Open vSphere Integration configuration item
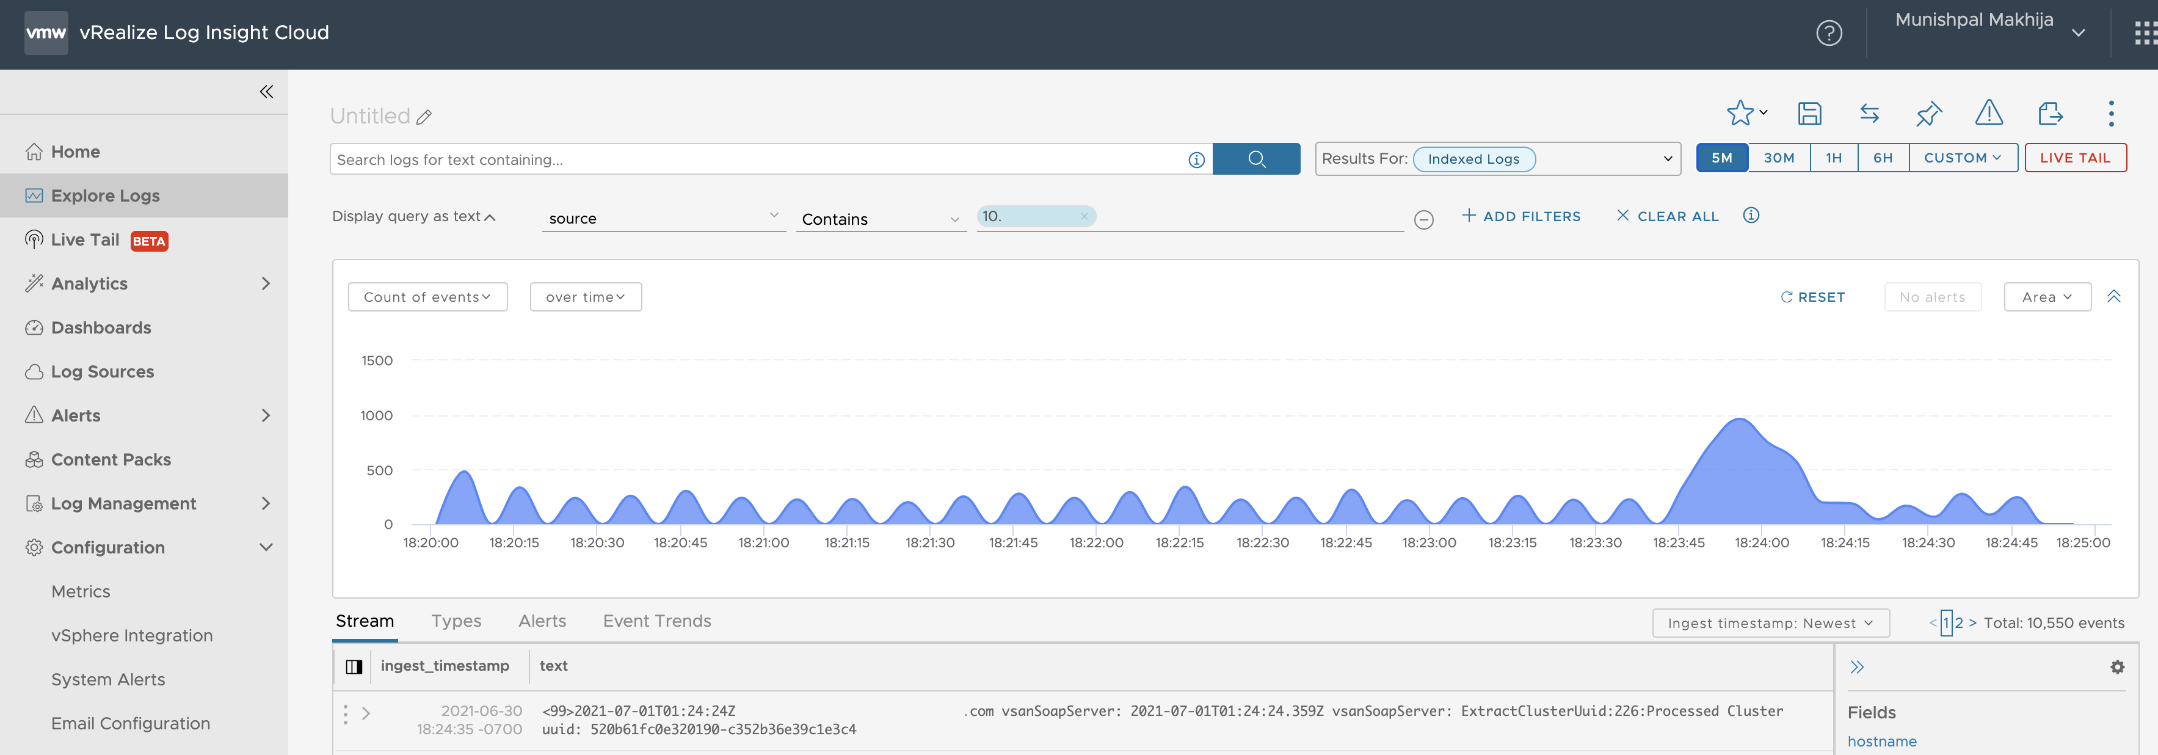The height and width of the screenshot is (755, 2158). [131, 635]
